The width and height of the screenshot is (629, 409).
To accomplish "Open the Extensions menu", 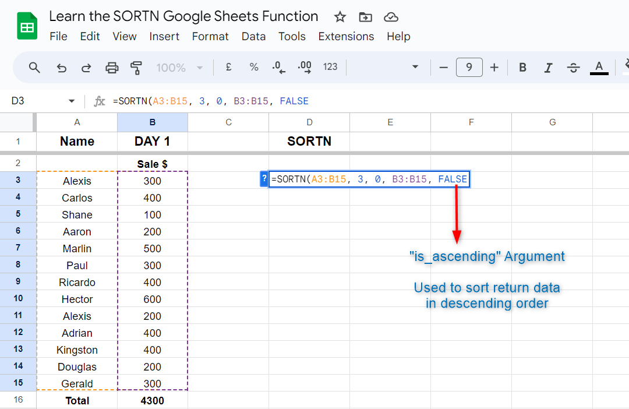I will click(346, 37).
